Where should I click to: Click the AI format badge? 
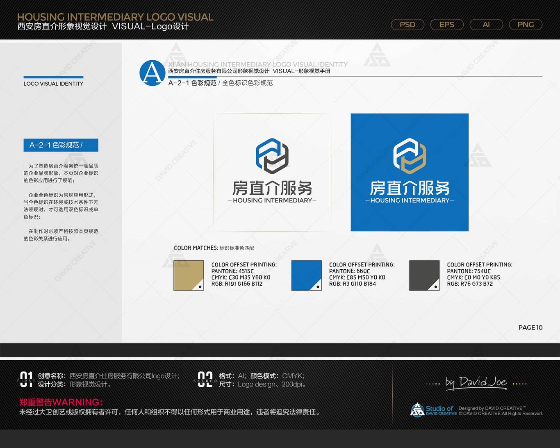[x=486, y=25]
